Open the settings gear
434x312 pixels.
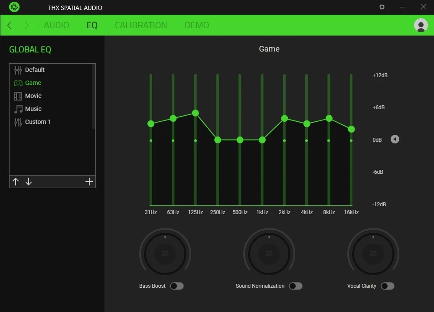[382, 7]
